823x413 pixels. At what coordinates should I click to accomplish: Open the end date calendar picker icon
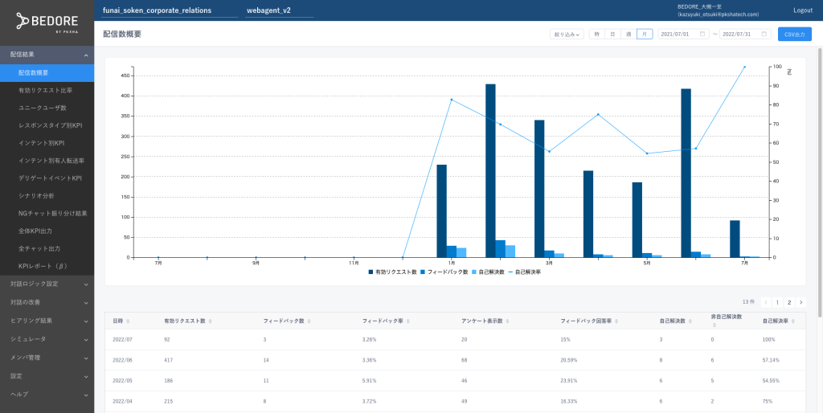(x=764, y=35)
